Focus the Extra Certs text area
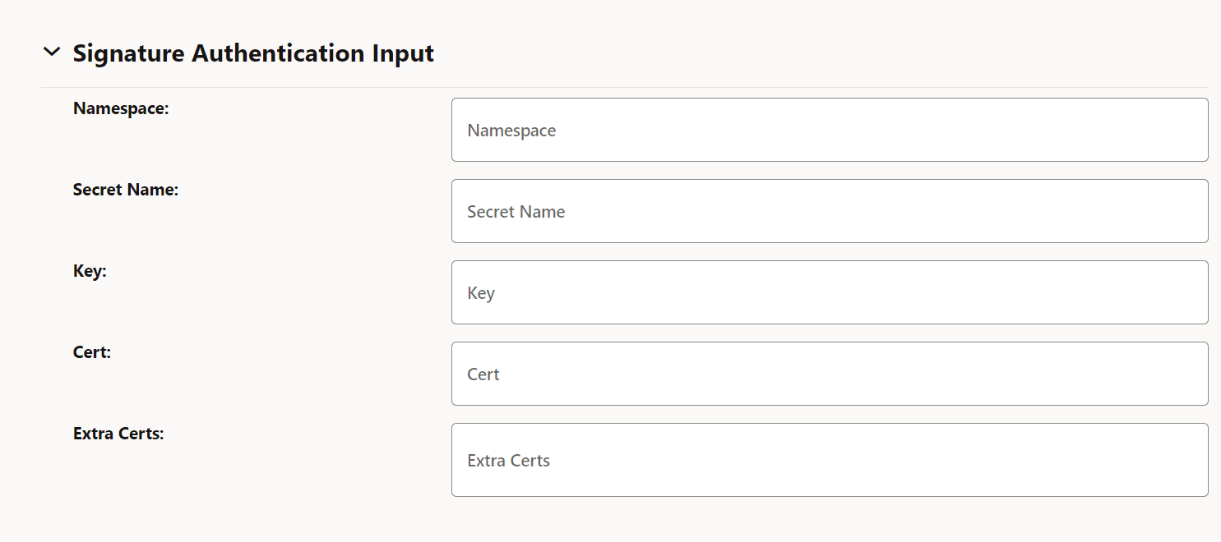This screenshot has width=1221, height=542. pos(829,460)
